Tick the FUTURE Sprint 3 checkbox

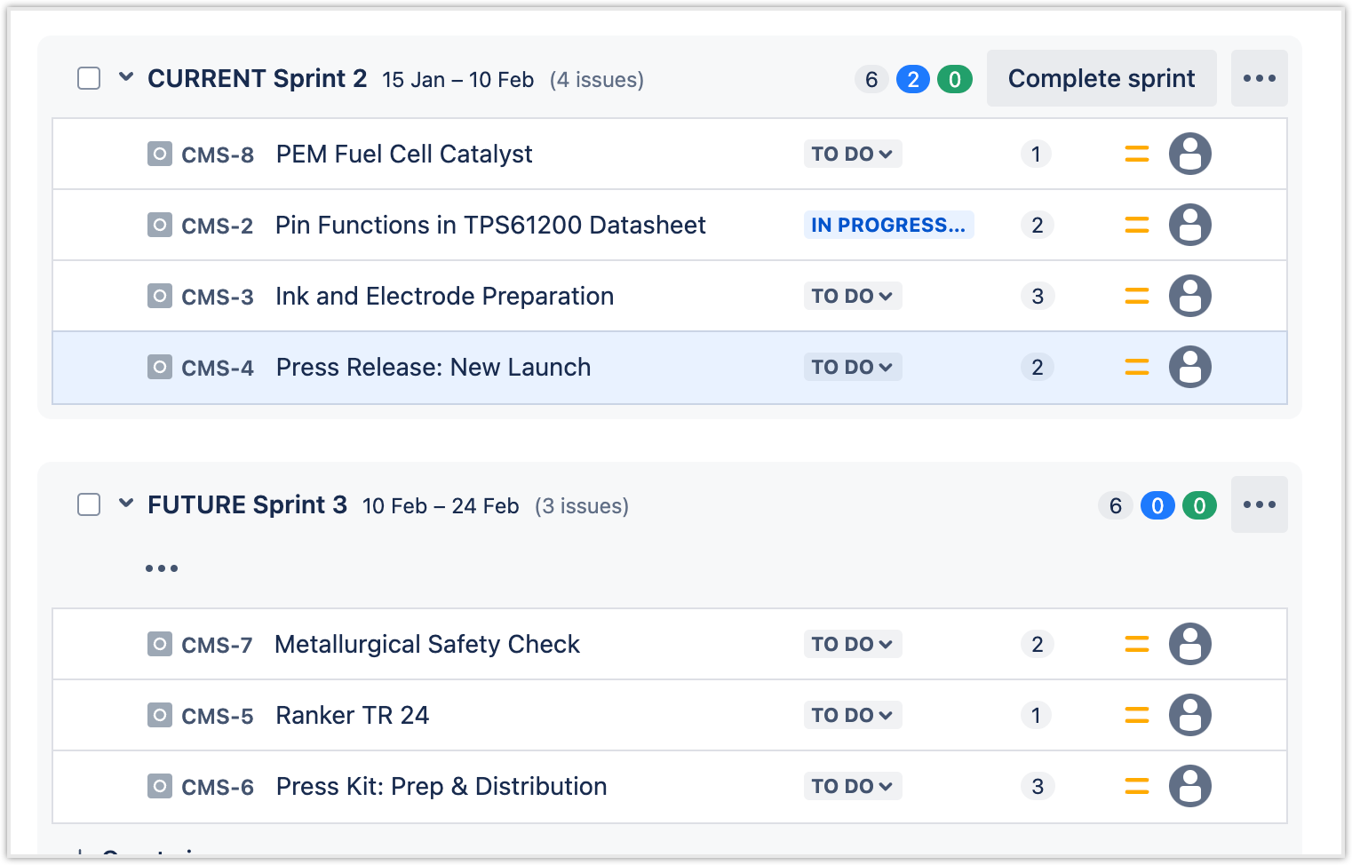click(89, 504)
